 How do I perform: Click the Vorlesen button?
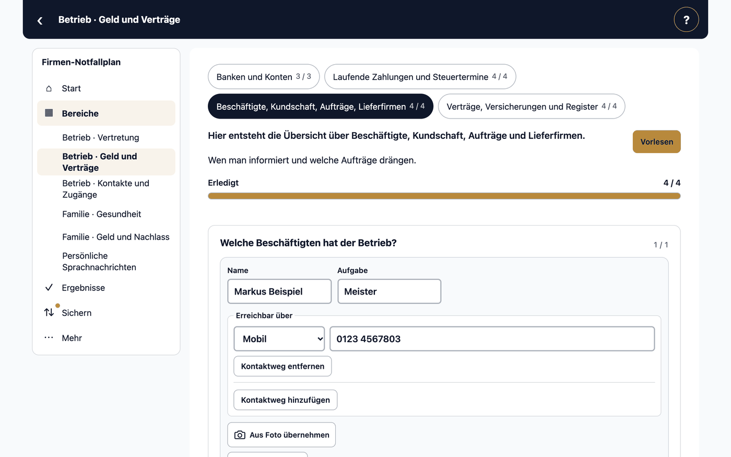tap(656, 142)
